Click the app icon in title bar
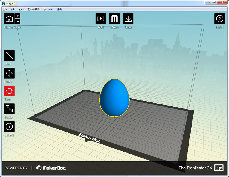This screenshot has height=177, width=229. pyautogui.click(x=3, y=3)
